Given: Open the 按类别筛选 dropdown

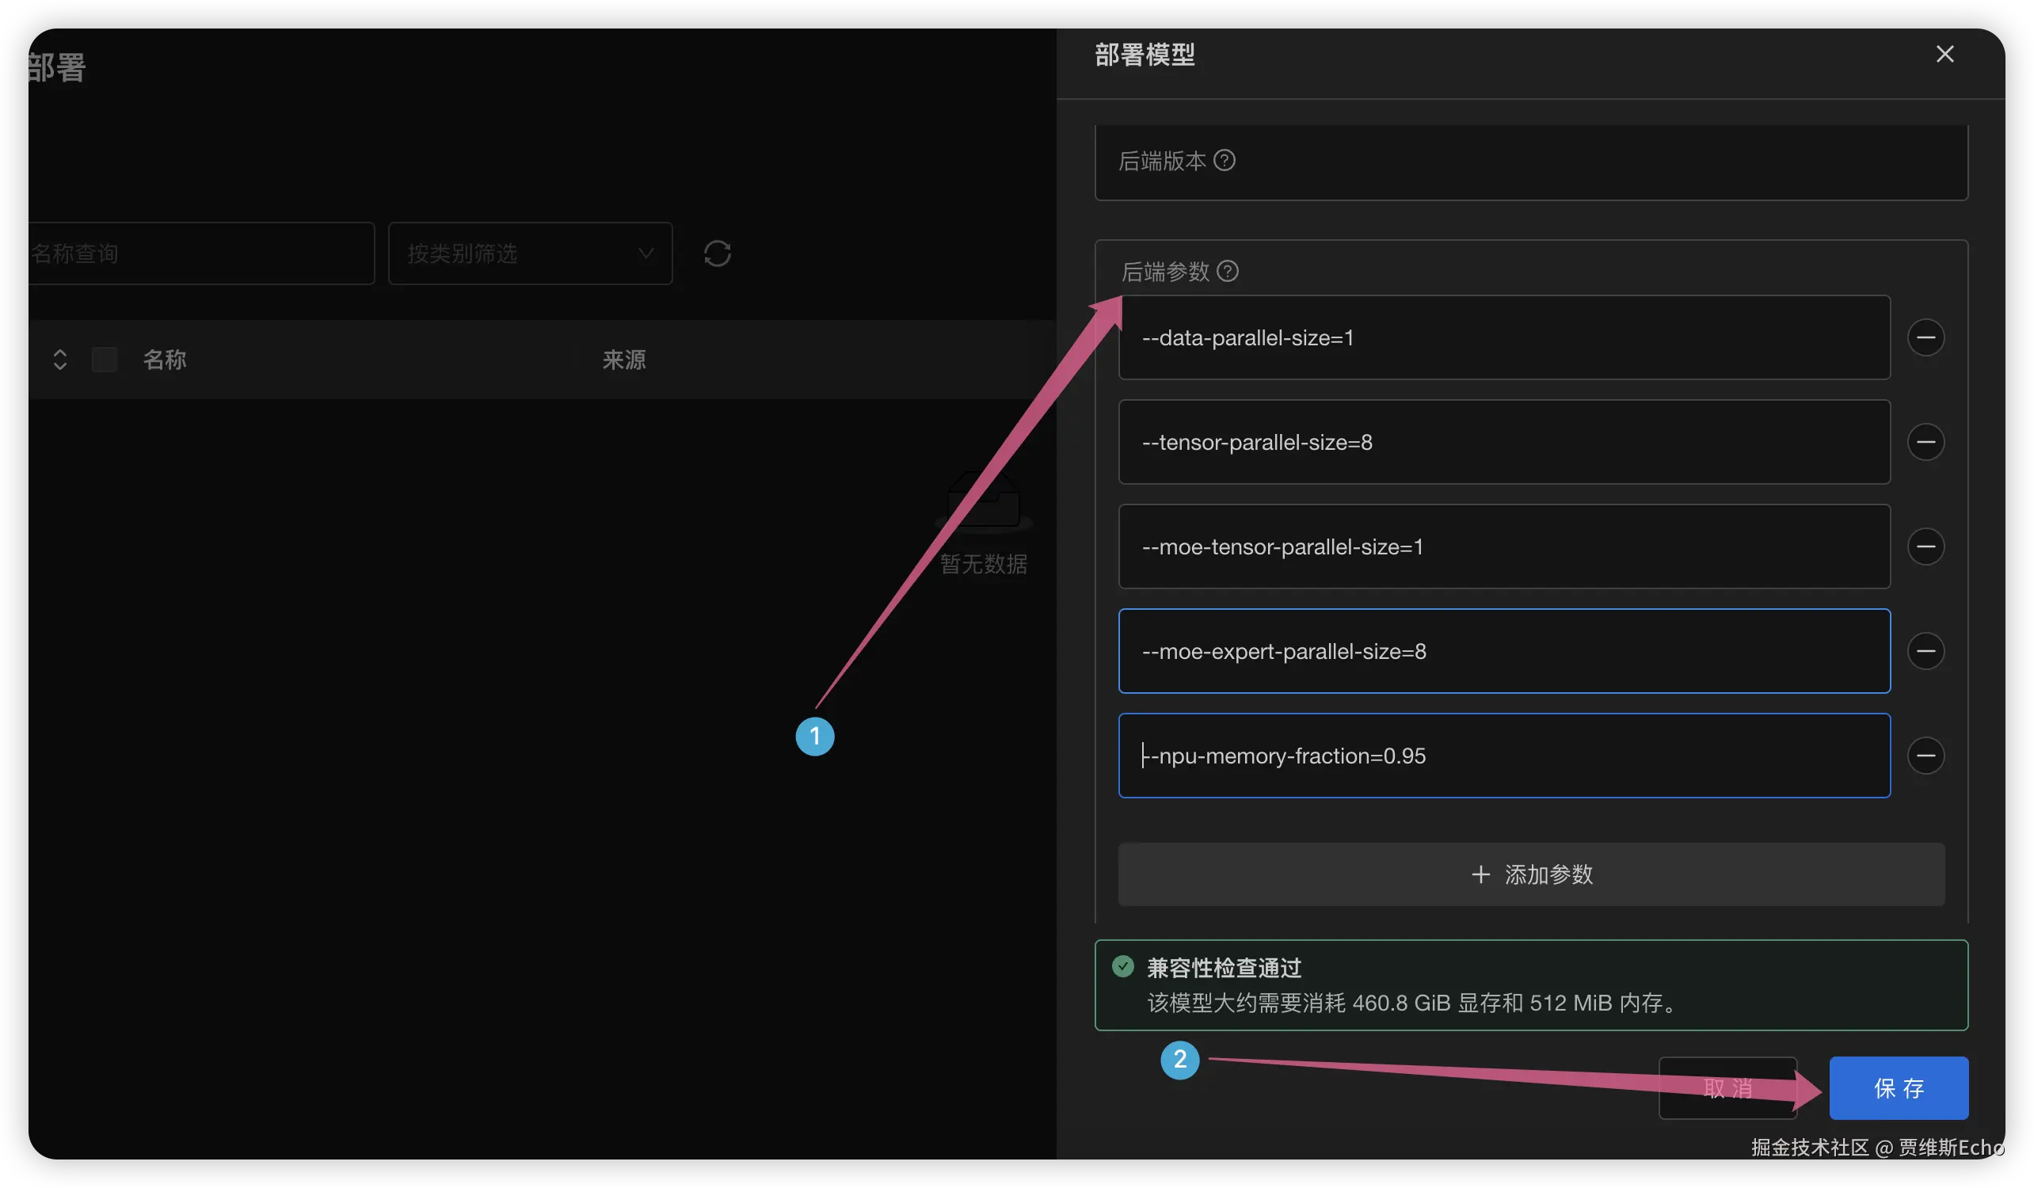Looking at the screenshot, I should pos(529,253).
